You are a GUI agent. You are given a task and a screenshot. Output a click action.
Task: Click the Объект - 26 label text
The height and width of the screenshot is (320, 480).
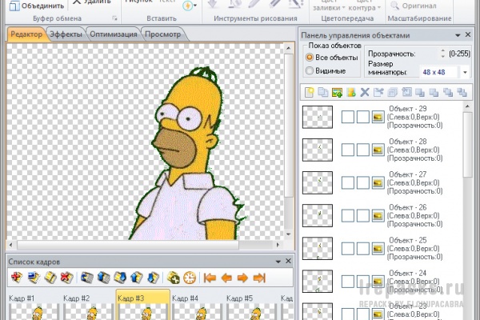click(407, 207)
